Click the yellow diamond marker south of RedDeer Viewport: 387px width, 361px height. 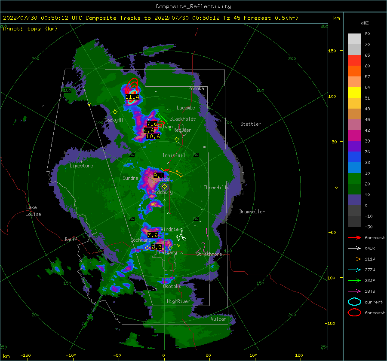177,140
